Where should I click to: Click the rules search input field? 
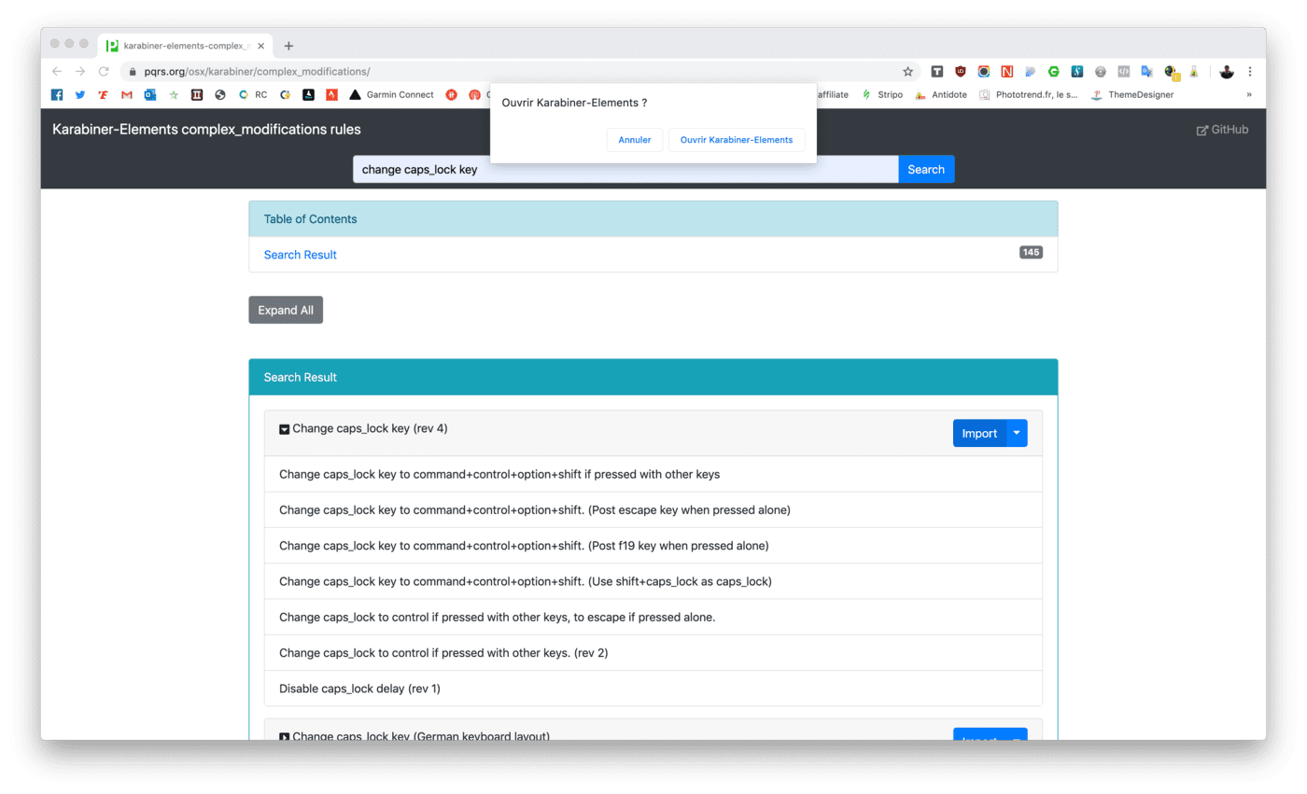point(625,169)
